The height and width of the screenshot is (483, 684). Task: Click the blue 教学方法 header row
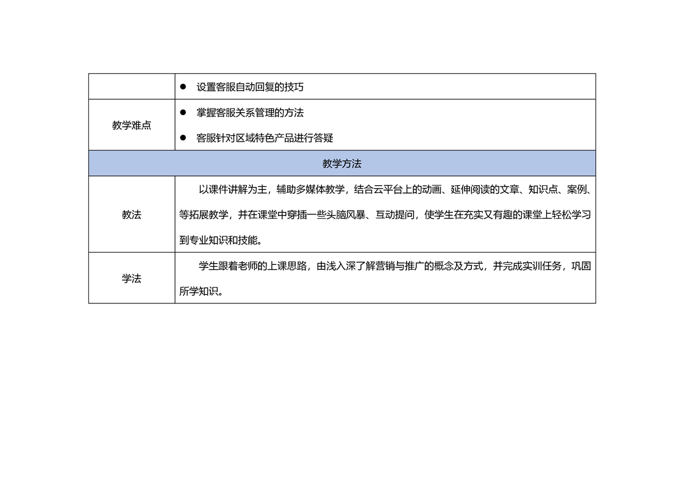point(341,164)
